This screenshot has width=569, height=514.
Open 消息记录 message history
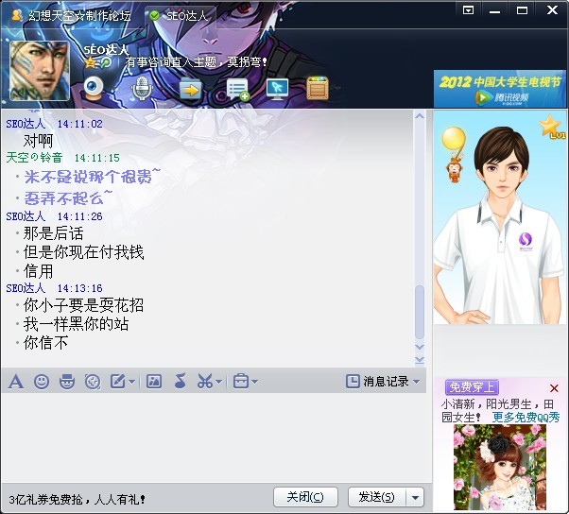coord(378,382)
